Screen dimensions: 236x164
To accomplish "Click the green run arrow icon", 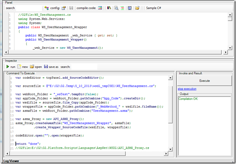I will pos(8,66).
